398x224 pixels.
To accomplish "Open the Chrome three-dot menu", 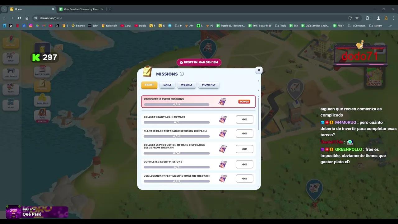I will (393, 18).
